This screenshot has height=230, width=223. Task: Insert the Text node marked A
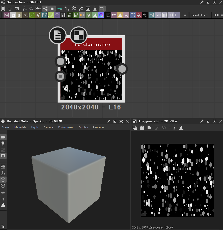click(126, 15)
